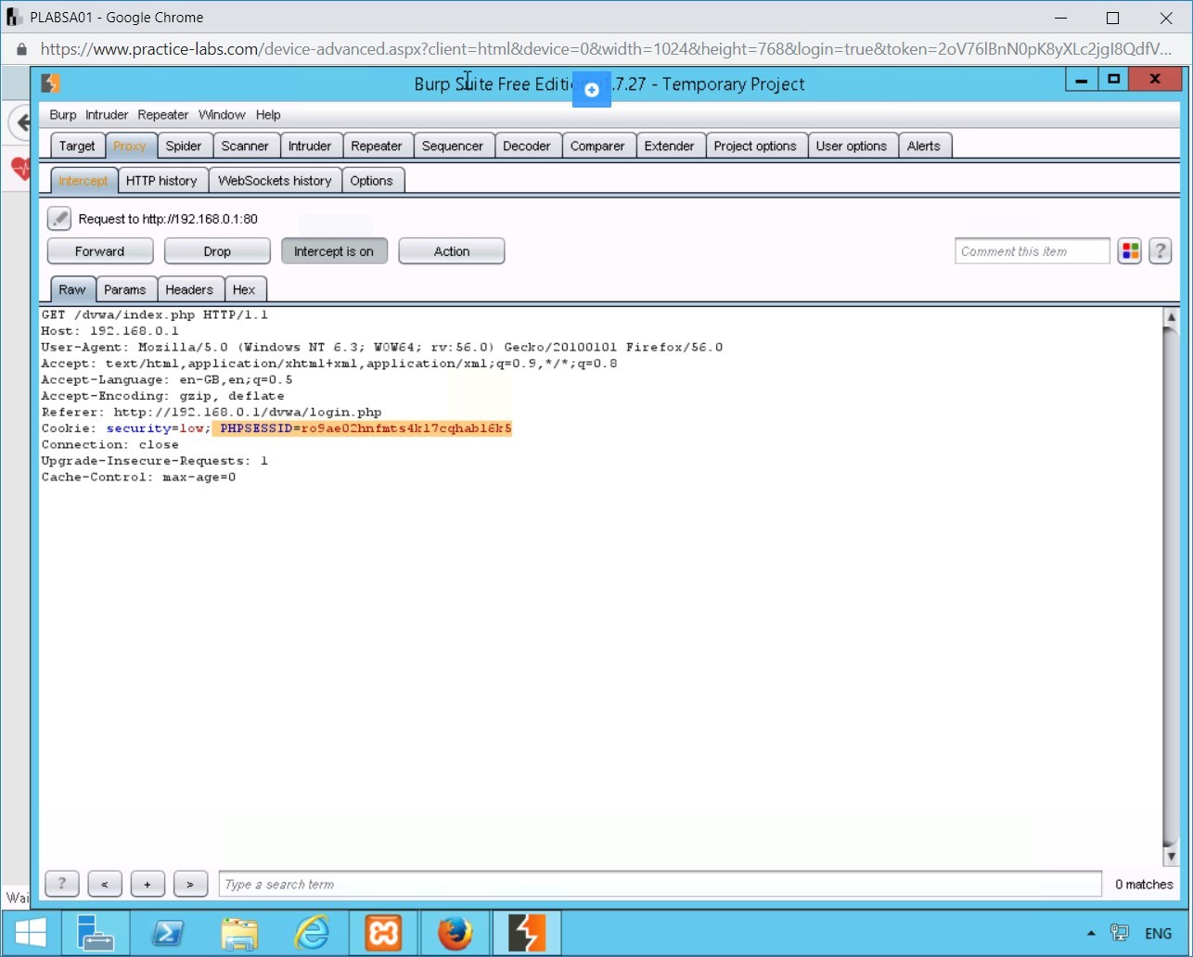Click the Comment this item field

pyautogui.click(x=1032, y=251)
